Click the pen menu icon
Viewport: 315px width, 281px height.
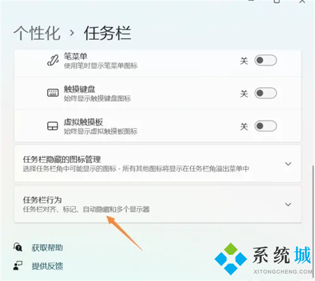[53, 60]
